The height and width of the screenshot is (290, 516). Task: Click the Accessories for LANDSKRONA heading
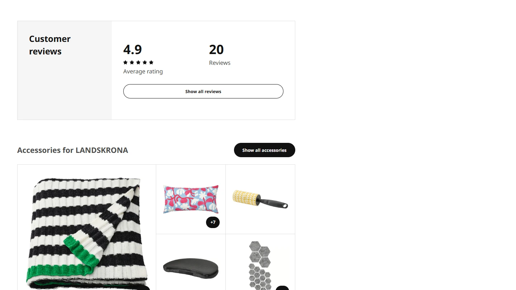[x=72, y=150]
